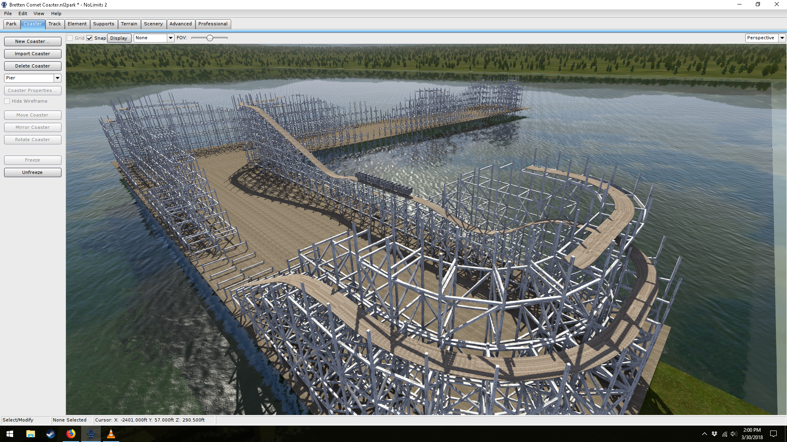Open the Windows Start menu

[10, 434]
